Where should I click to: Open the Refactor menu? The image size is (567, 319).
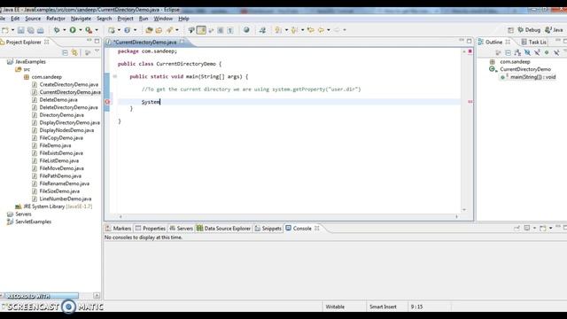[56, 19]
